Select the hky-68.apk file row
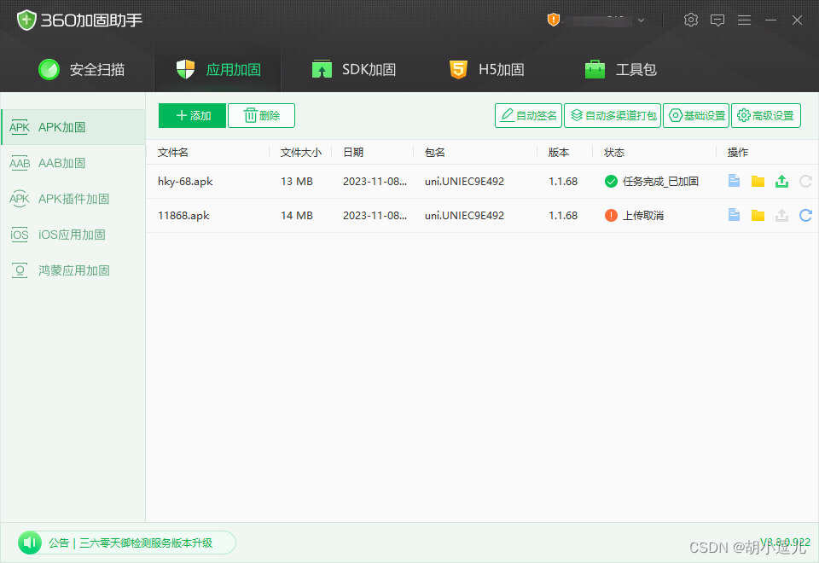 (482, 181)
